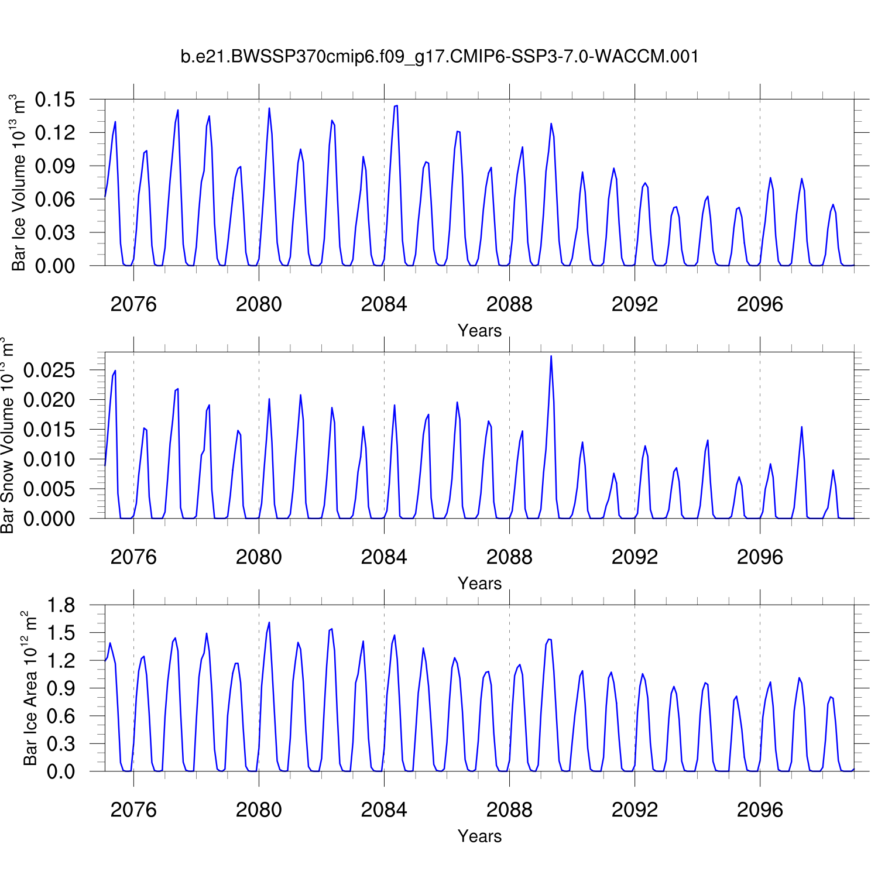Click the 2096 tick label in ice area plot
The width and height of the screenshot is (878, 878).
tap(760, 810)
